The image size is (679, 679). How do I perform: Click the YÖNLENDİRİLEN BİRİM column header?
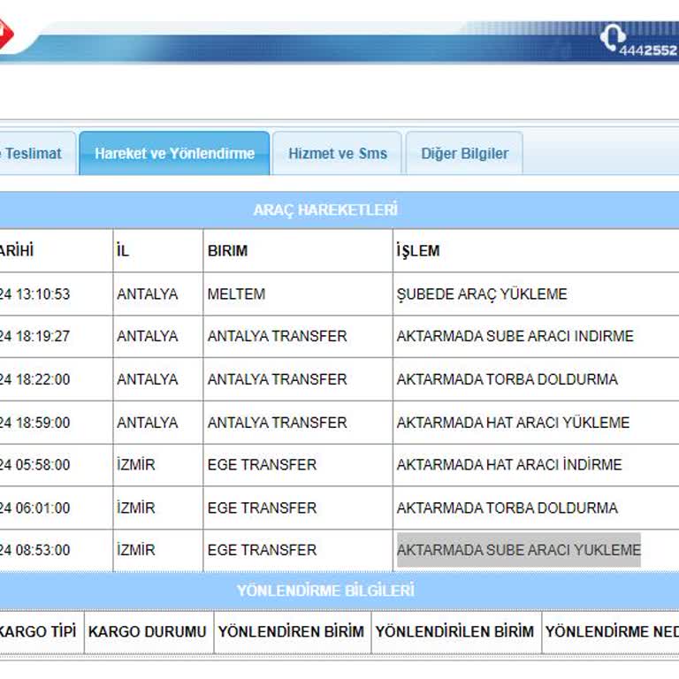pos(456,632)
